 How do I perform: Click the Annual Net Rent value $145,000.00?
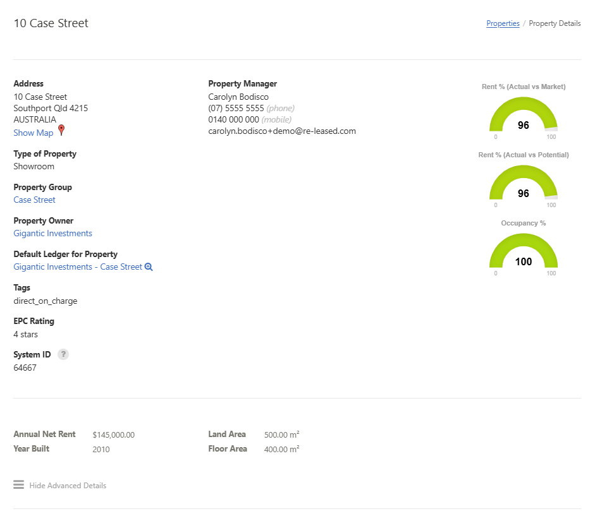[113, 435]
